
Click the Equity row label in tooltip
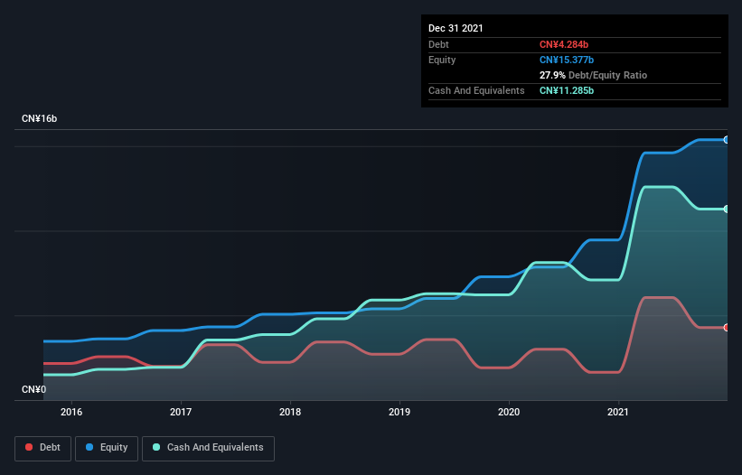[x=442, y=60]
